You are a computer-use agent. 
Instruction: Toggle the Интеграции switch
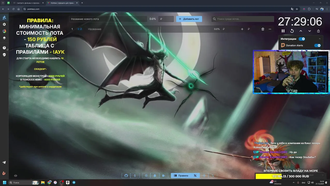(x=302, y=39)
